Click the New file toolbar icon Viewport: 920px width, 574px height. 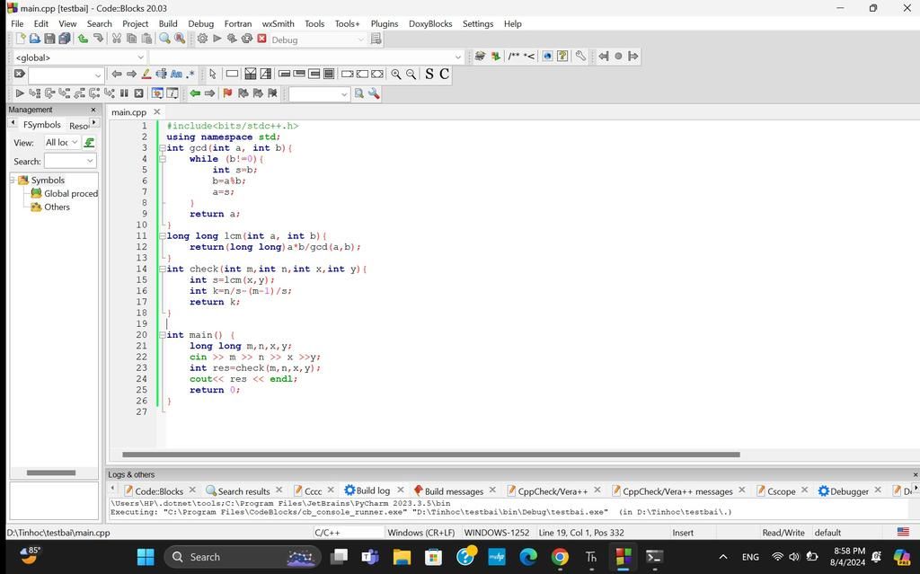pyautogui.click(x=21, y=39)
